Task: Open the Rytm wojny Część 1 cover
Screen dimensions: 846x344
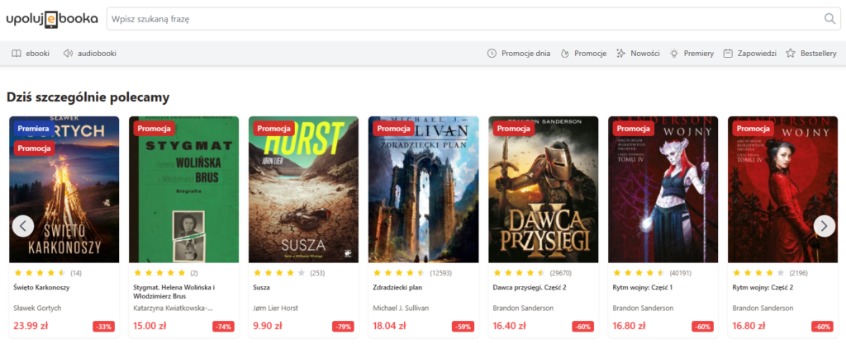Action: click(x=663, y=190)
